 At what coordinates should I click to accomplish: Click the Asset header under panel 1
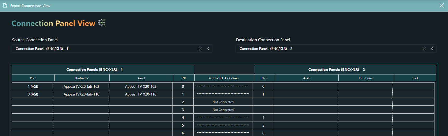(141, 78)
